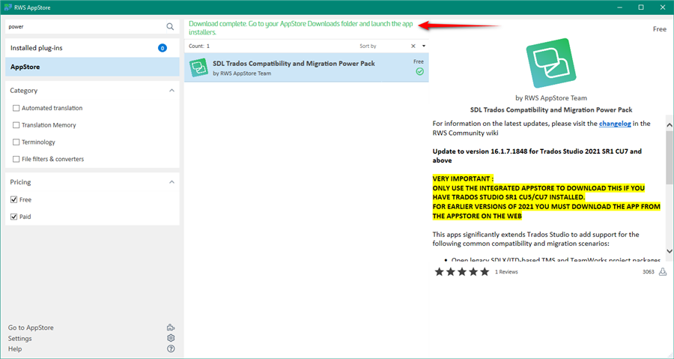Click the download icon next to 3063
This screenshot has width=674, height=359.
(663, 272)
